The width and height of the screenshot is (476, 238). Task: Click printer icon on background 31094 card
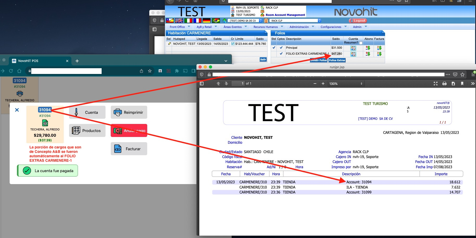click(x=20, y=94)
